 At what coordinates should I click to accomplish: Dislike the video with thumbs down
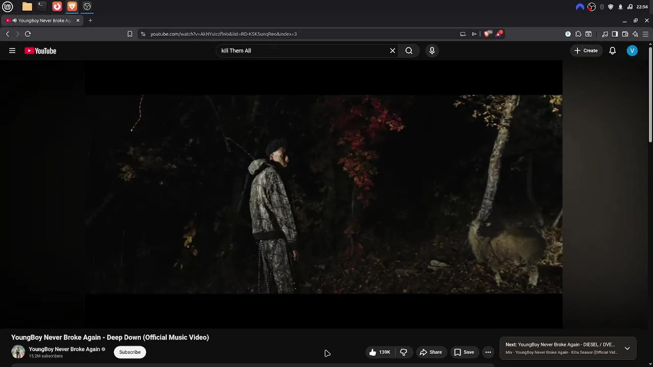pos(404,352)
